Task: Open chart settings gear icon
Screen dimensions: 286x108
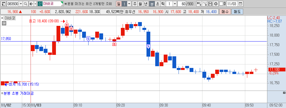Action: [216, 4]
